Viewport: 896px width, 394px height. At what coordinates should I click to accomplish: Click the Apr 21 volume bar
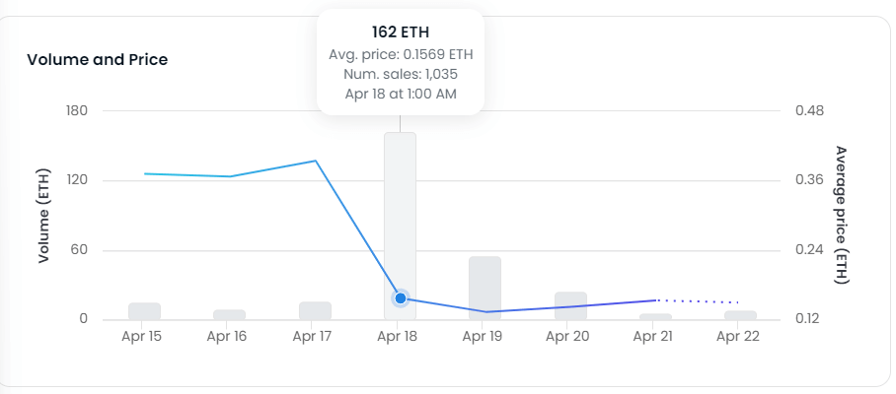pos(655,316)
